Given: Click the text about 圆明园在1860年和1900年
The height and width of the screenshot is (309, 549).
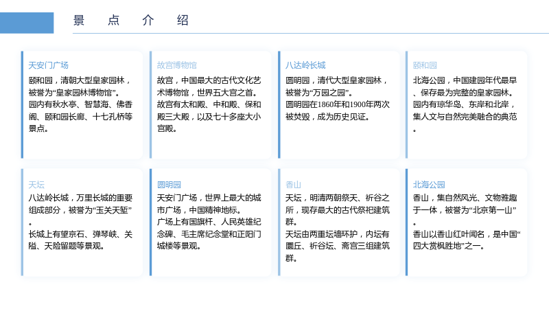Looking at the screenshot, I should pos(338,111).
